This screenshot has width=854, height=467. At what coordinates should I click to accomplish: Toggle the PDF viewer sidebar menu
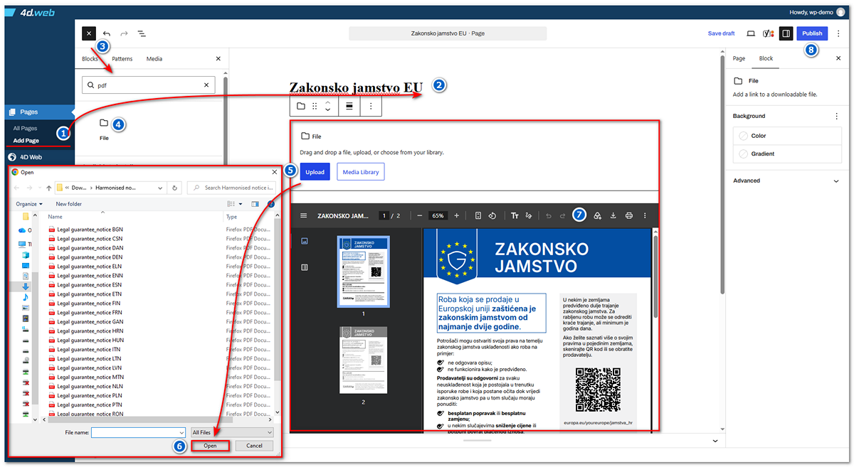[304, 215]
